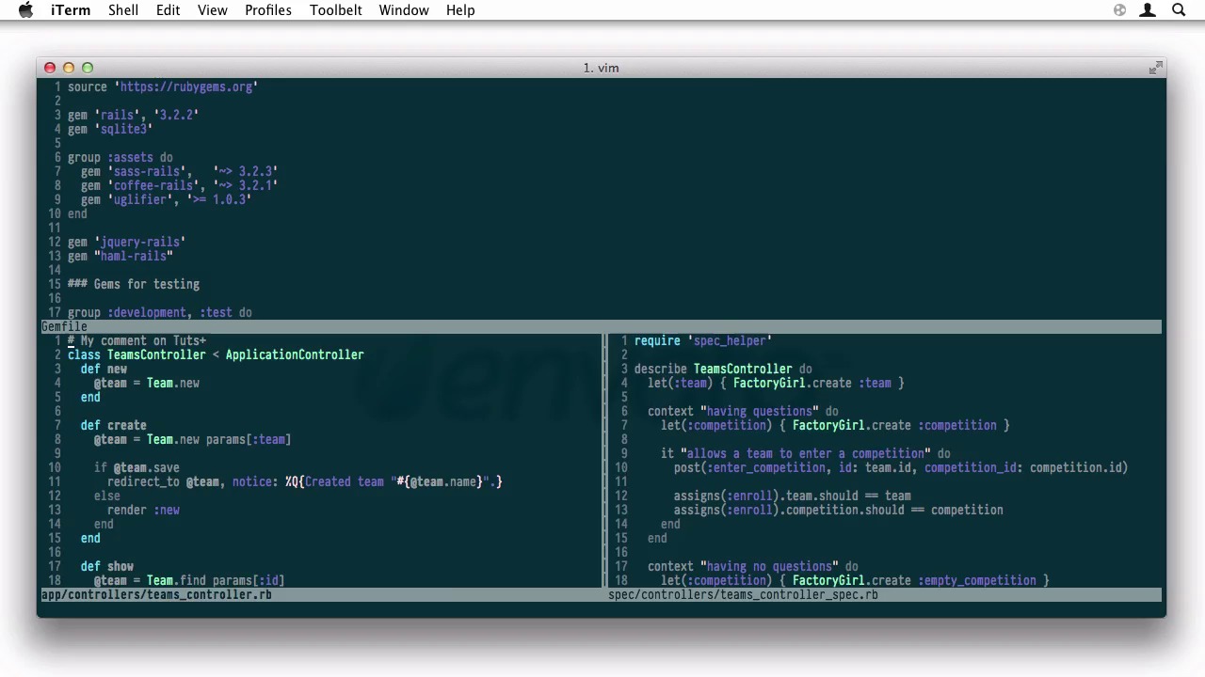This screenshot has height=677, width=1205.
Task: Click the 'coffee-rails' gem line
Action: click(179, 185)
